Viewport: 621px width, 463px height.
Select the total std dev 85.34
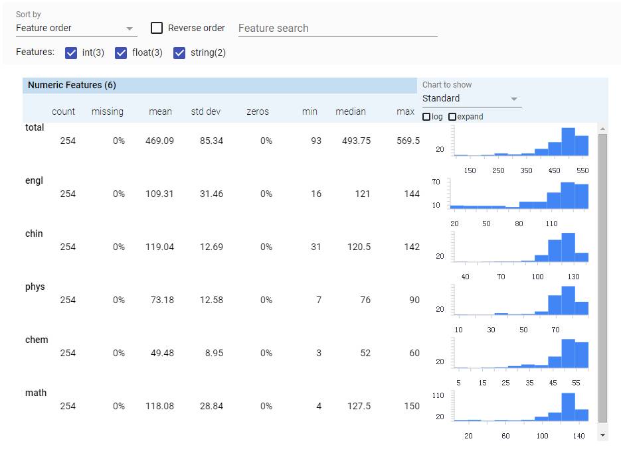211,141
